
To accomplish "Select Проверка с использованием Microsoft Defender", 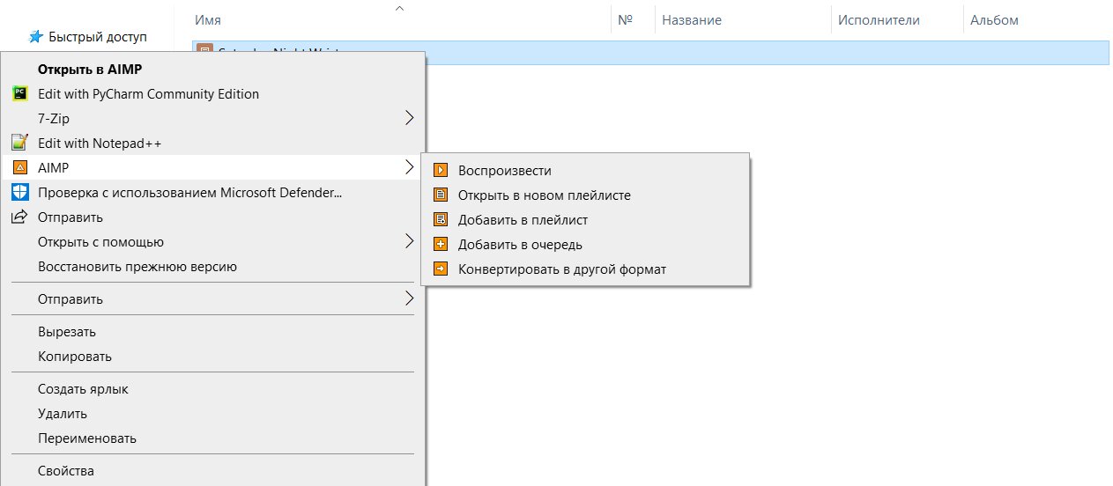I will (x=213, y=192).
